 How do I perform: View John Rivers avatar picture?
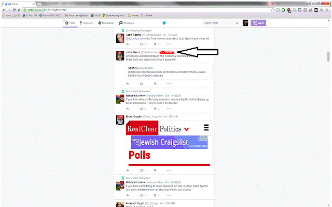point(120,56)
